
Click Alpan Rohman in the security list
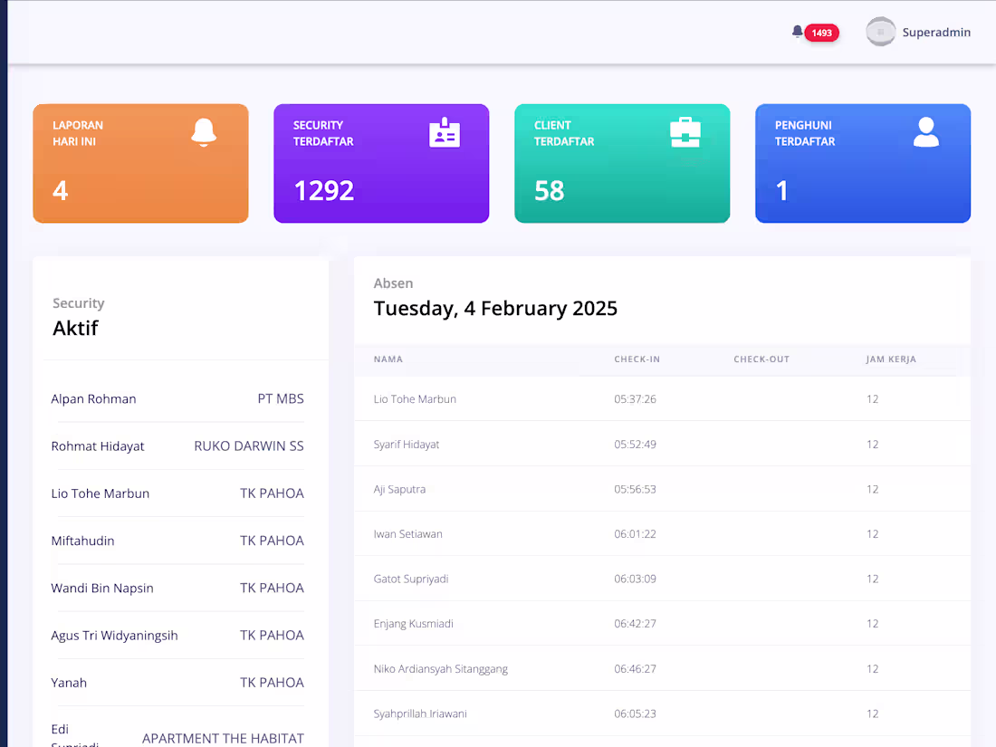[93, 398]
